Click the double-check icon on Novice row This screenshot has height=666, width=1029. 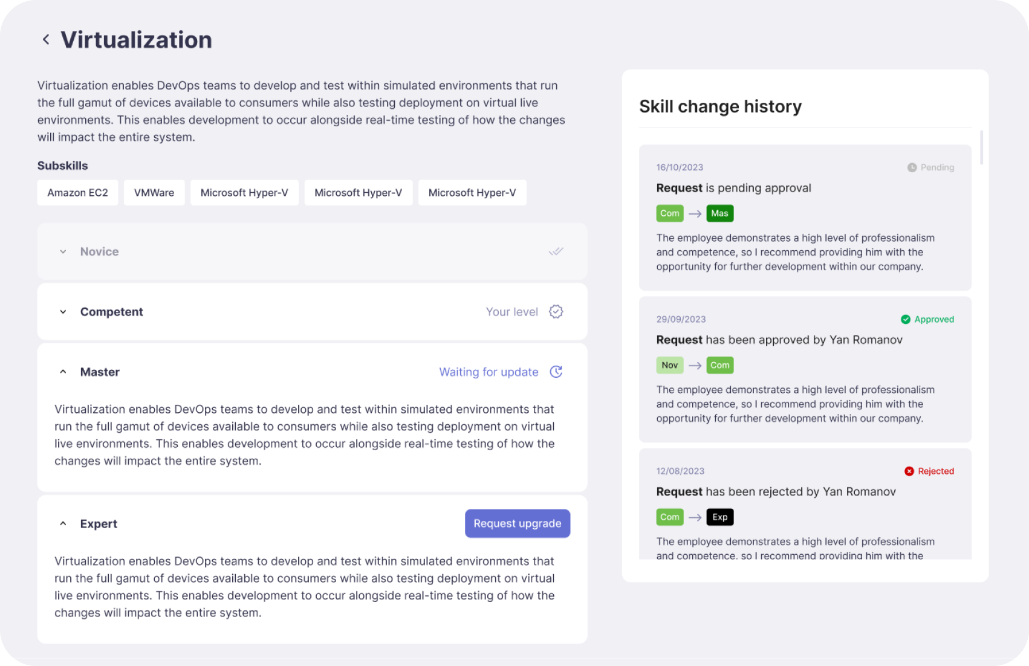coord(556,251)
